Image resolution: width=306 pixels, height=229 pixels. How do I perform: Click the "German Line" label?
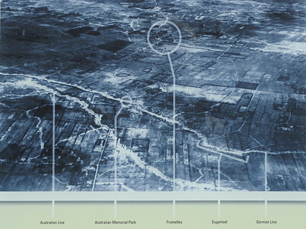(266, 222)
